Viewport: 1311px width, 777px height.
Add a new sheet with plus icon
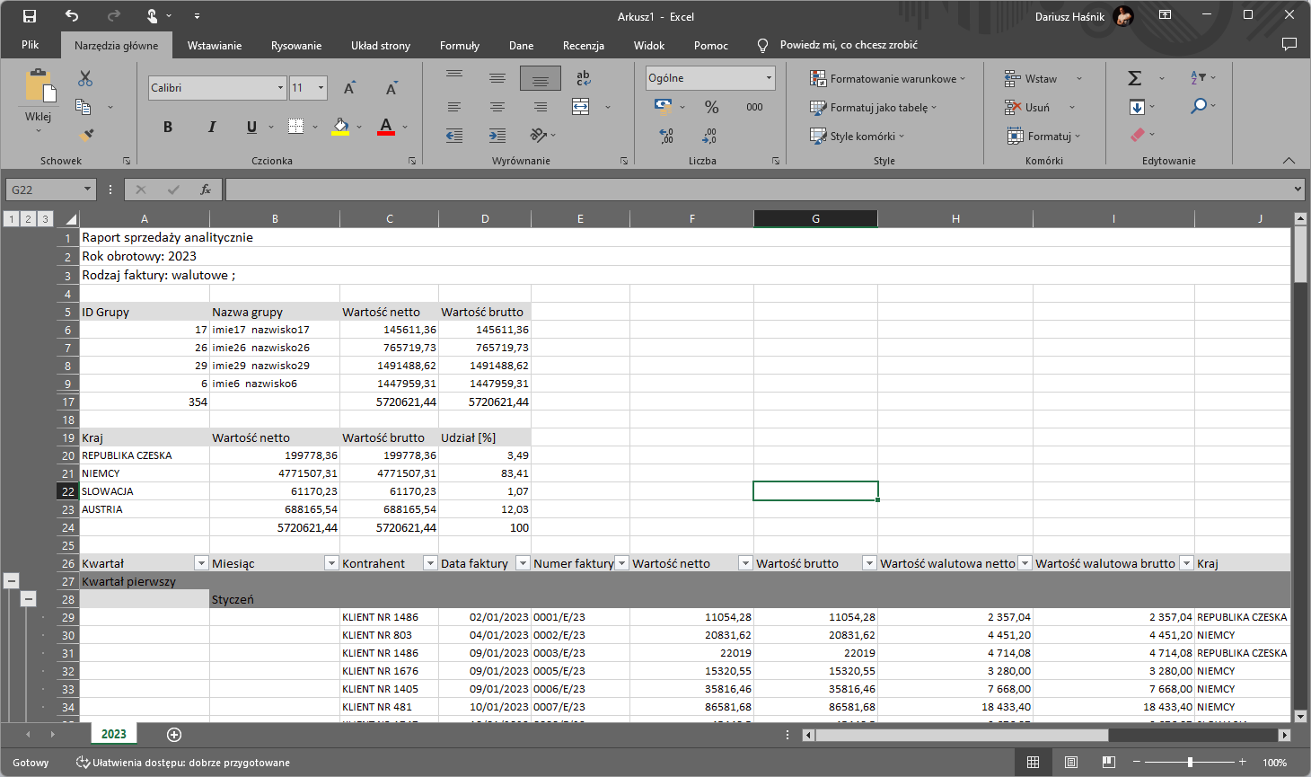pos(174,735)
